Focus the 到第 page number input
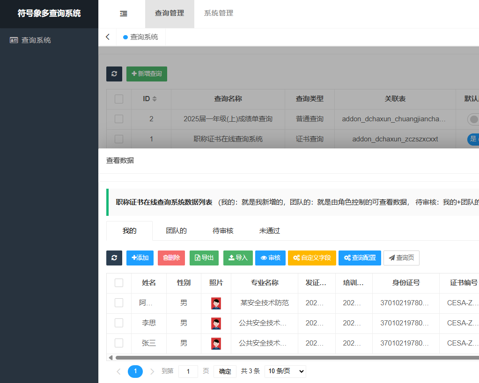This screenshot has width=479, height=383. pyautogui.click(x=188, y=371)
